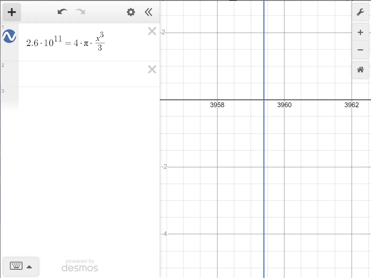Zoom in on the graph
Viewport: 371px width, 278px height.
tap(360, 32)
